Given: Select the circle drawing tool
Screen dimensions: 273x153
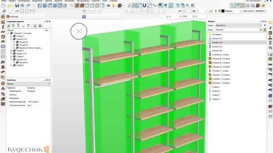Looking at the screenshot, I should (x=22, y=11).
